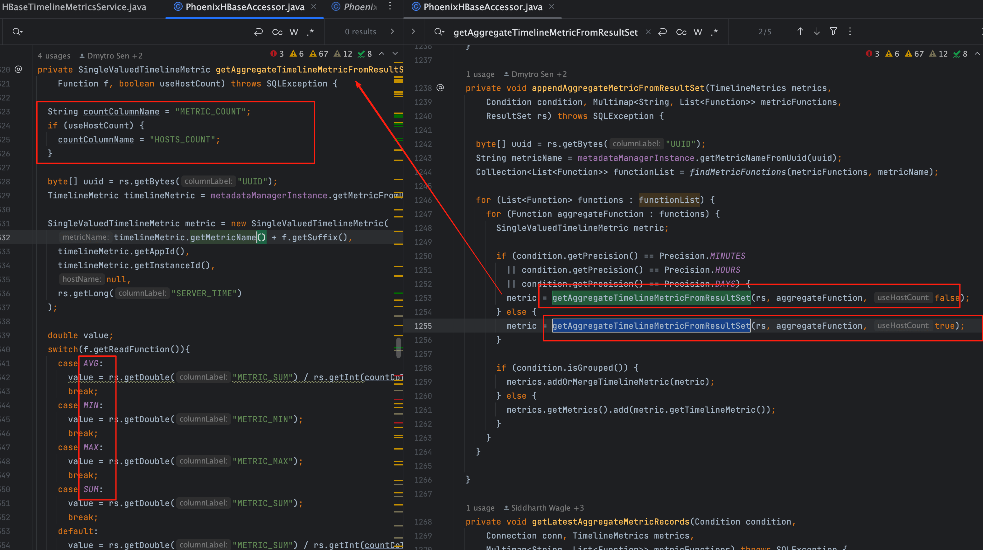Toggle new-line icon in left find bar
This screenshot has width=983, height=550.
coord(258,32)
